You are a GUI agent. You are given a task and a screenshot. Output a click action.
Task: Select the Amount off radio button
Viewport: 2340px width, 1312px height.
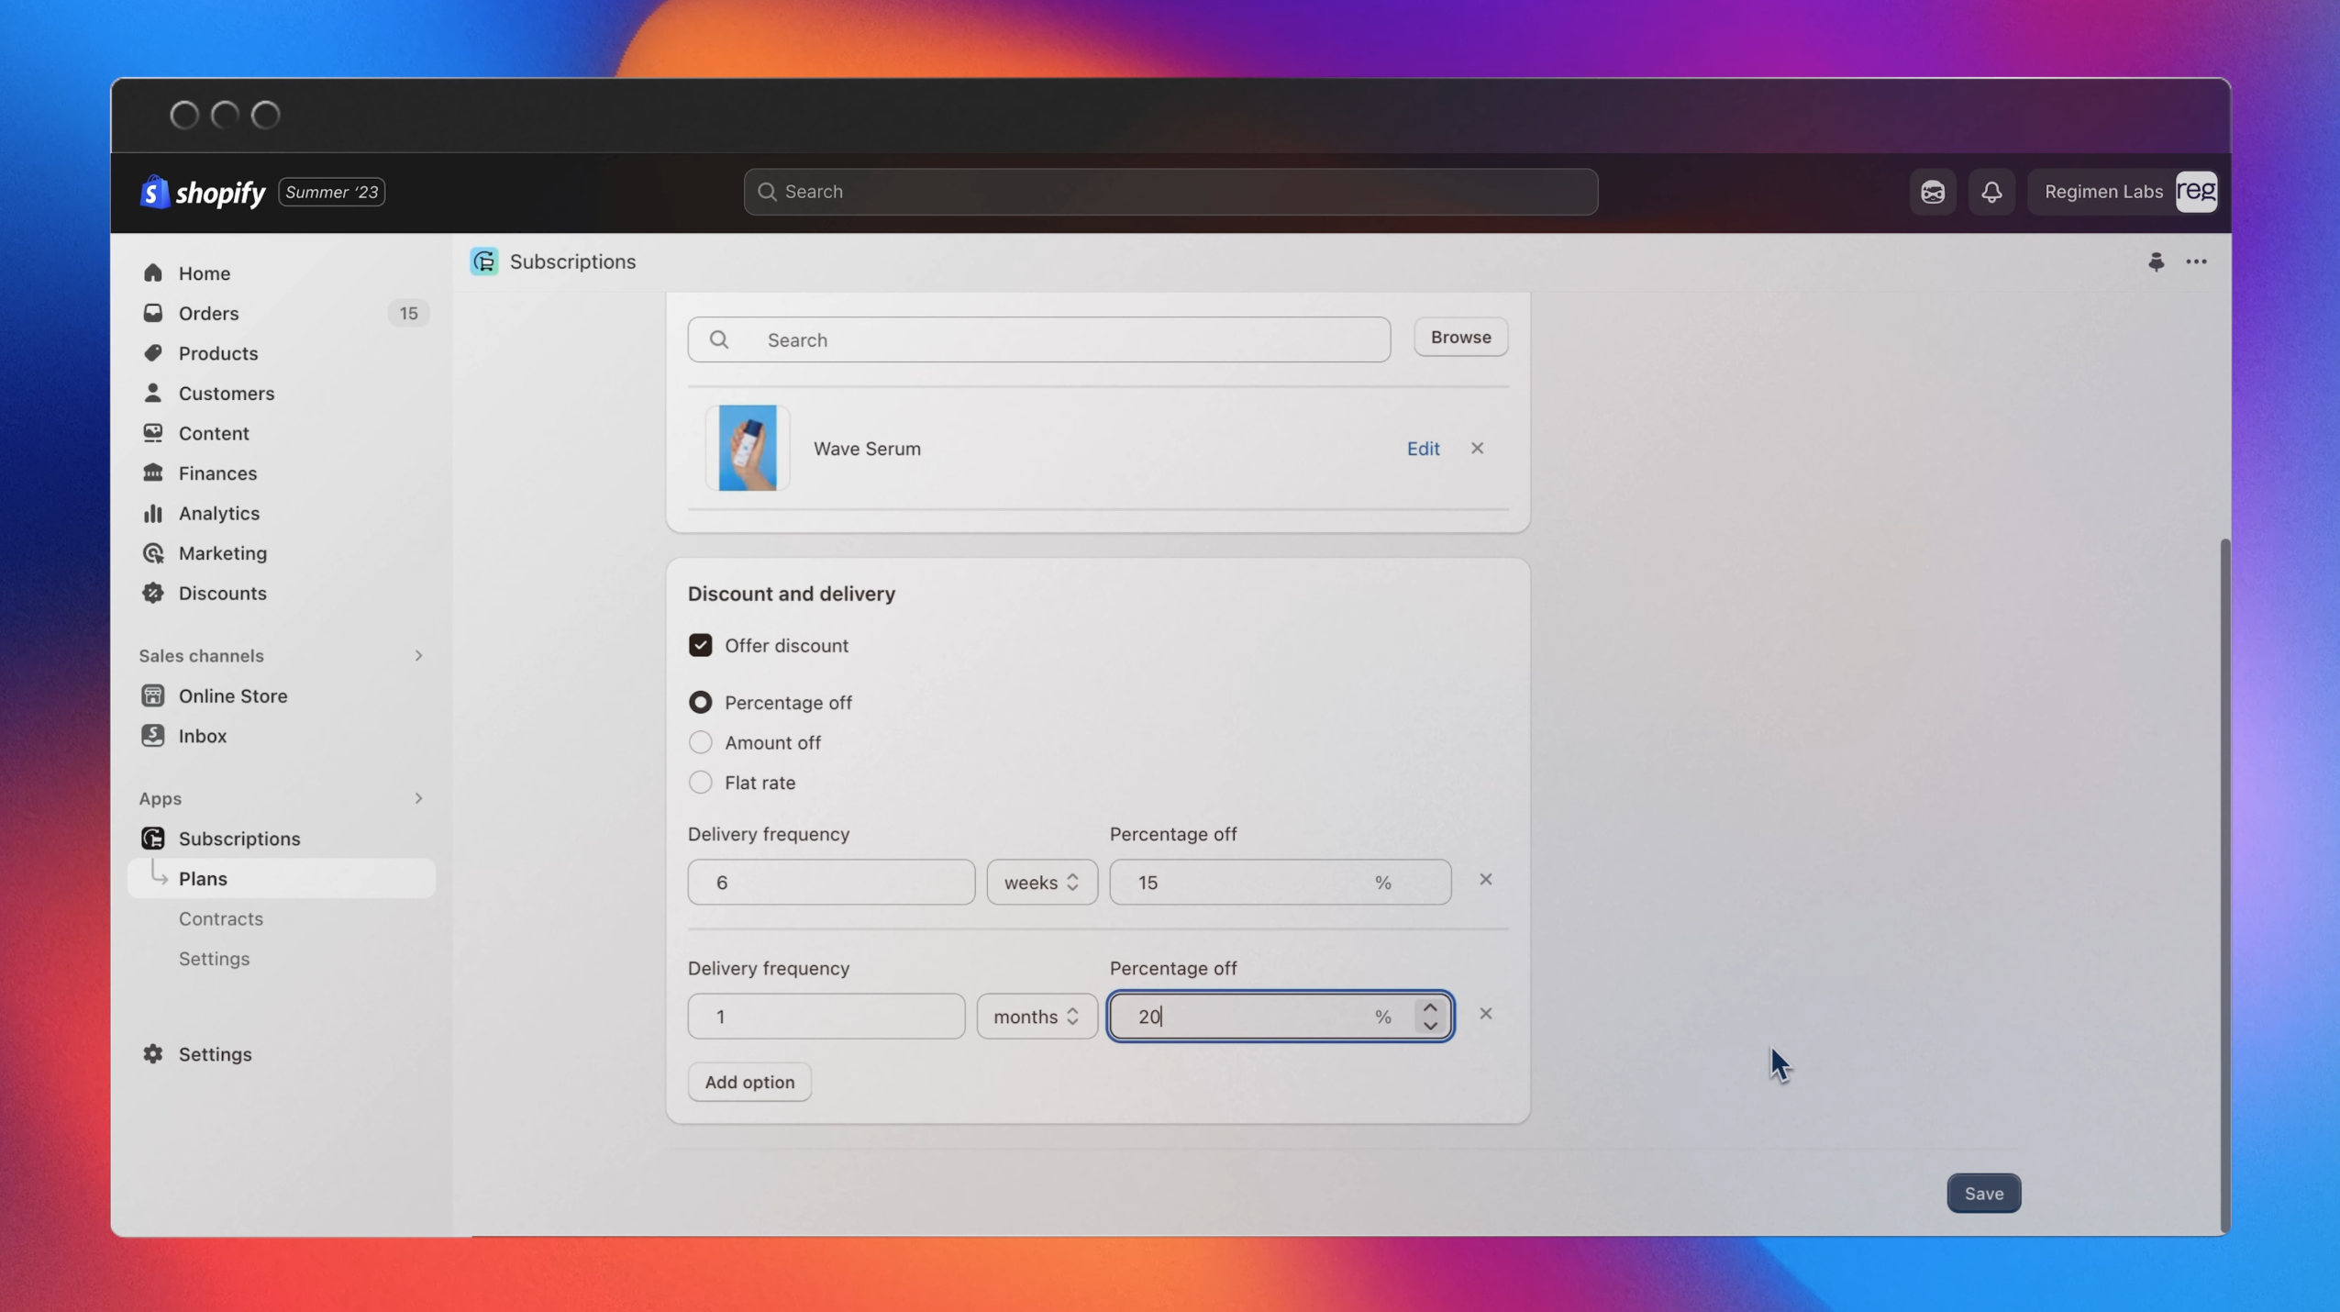click(x=700, y=742)
